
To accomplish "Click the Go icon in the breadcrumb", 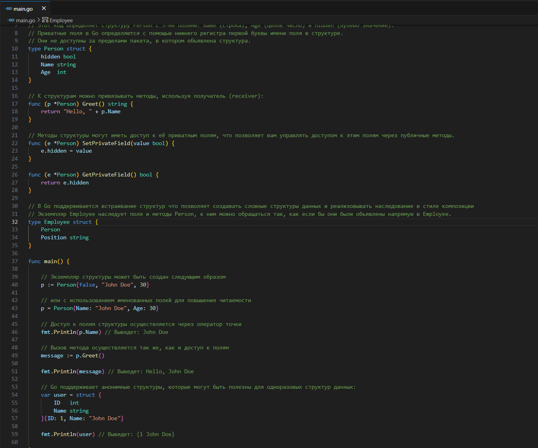I will point(11,20).
